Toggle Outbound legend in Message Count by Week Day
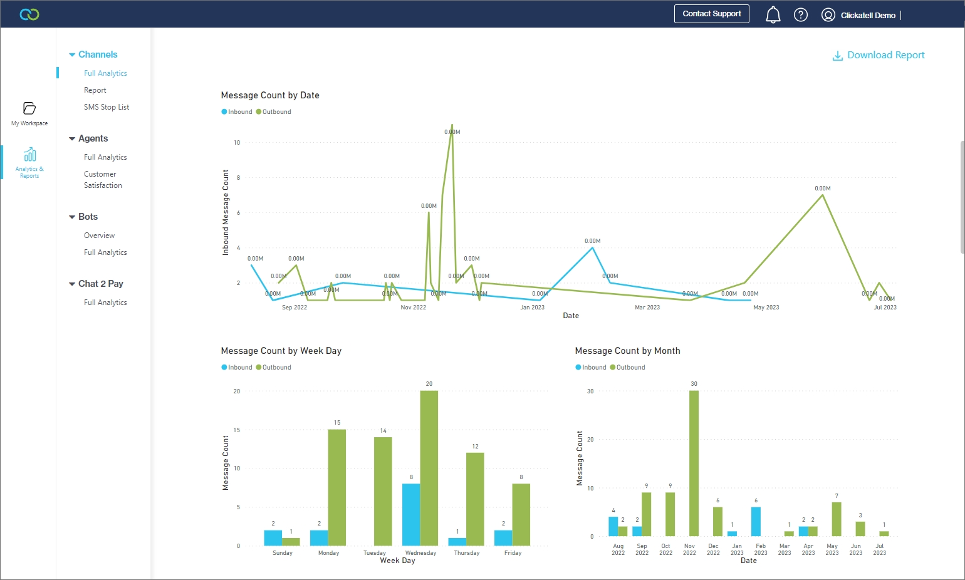Viewport: 965px width, 580px height. (274, 368)
